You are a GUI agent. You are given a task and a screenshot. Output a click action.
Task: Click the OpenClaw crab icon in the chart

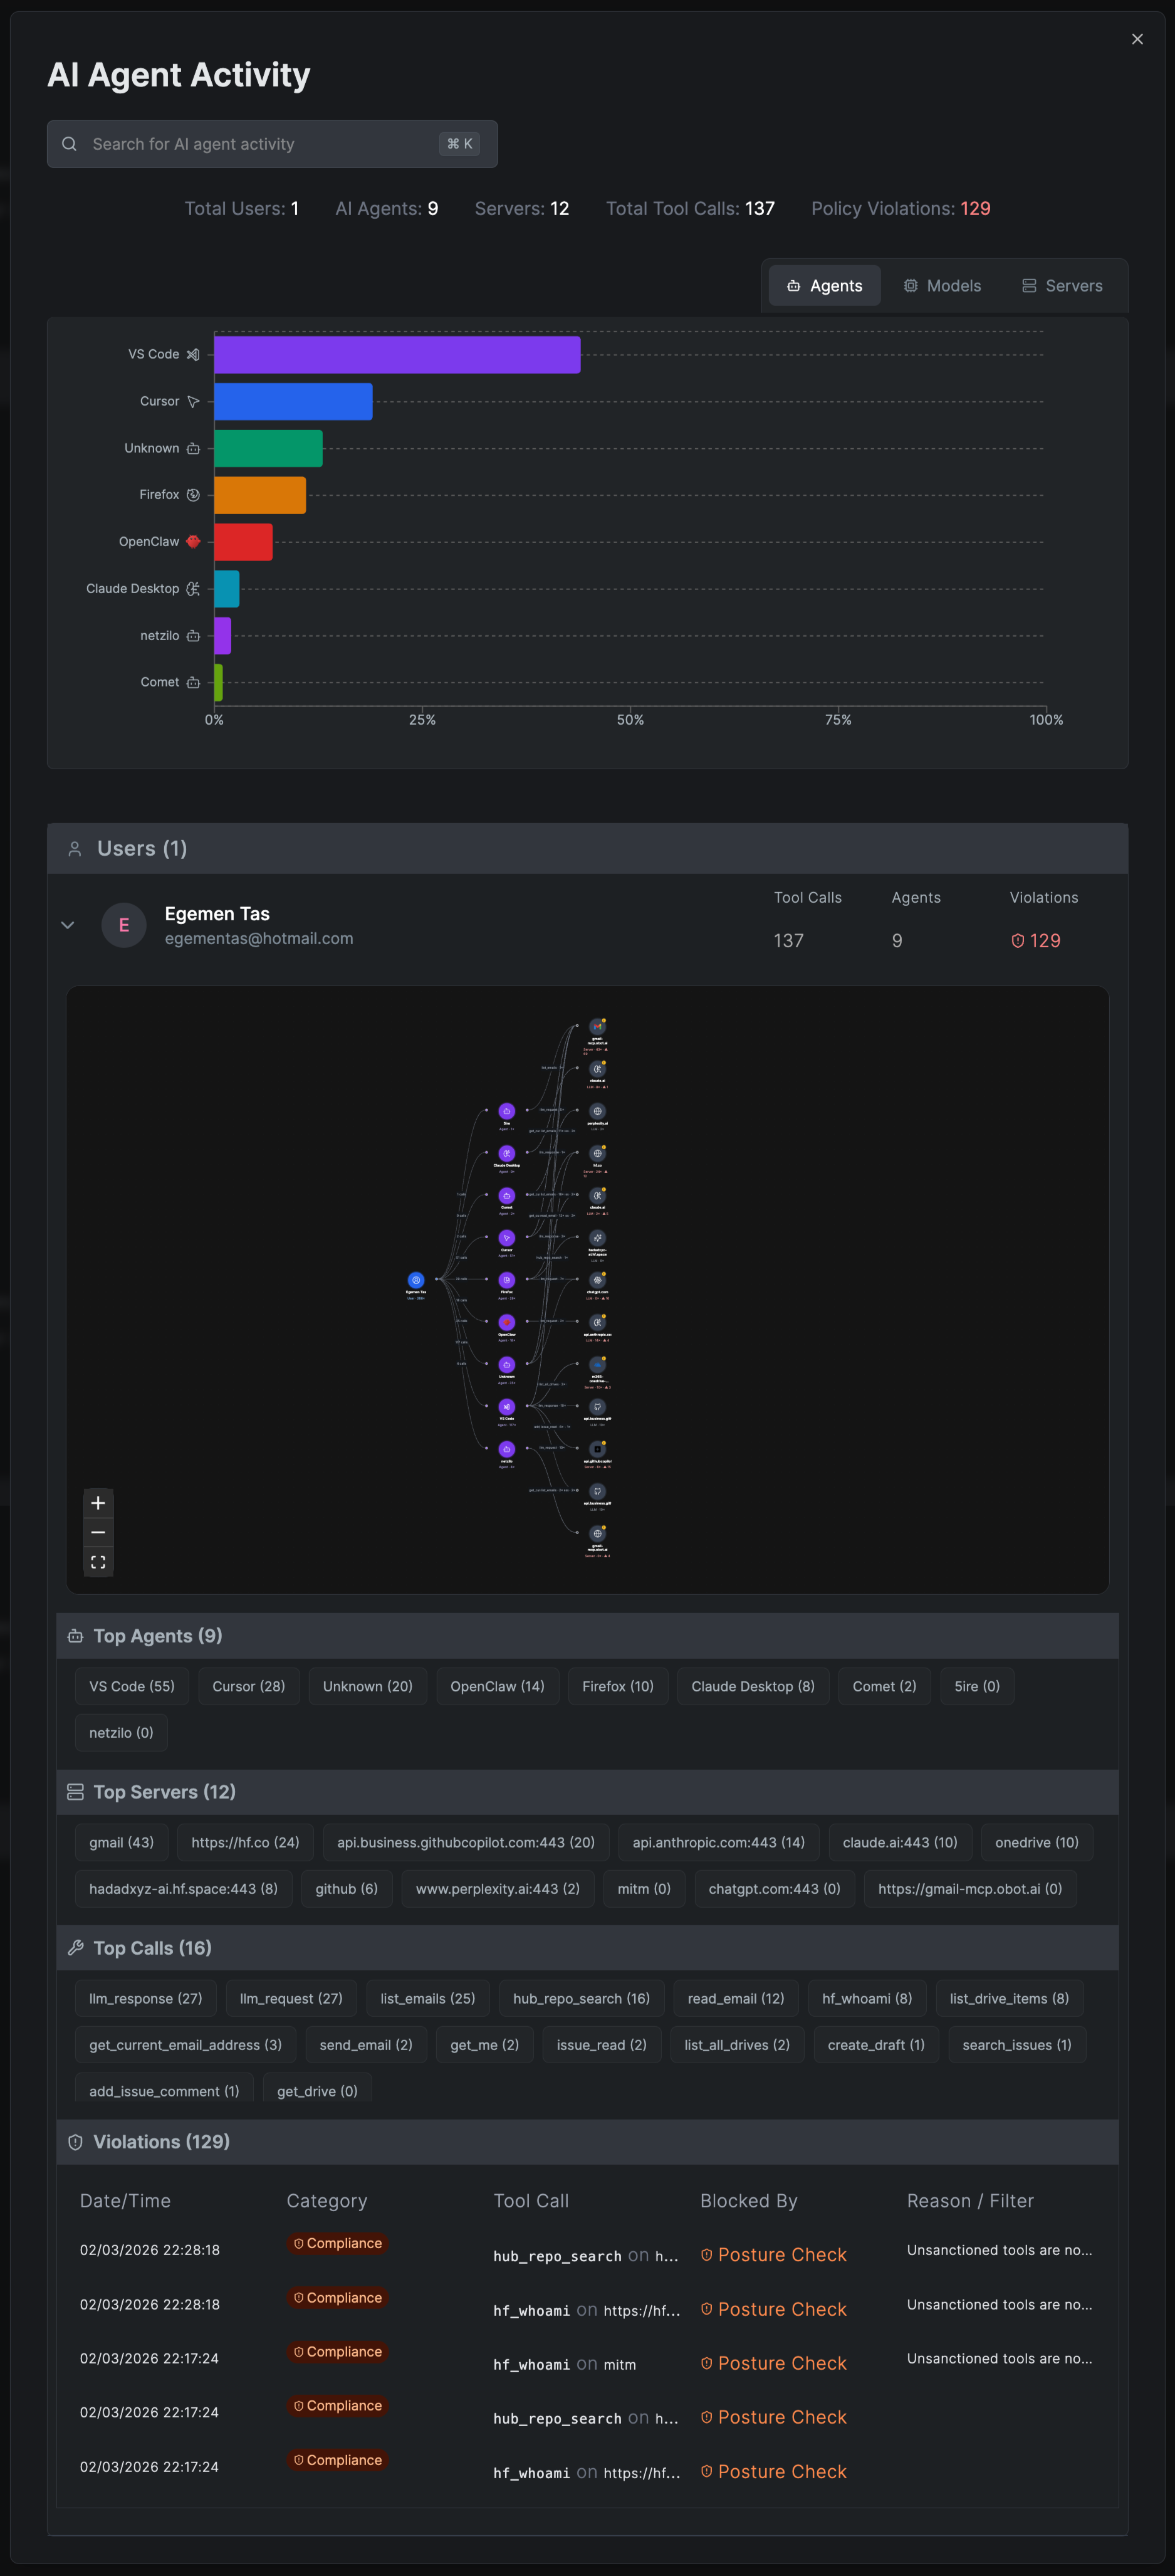pos(192,541)
